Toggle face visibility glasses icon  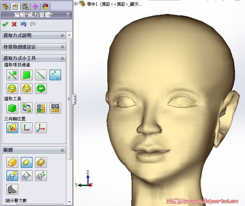click(x=13, y=176)
